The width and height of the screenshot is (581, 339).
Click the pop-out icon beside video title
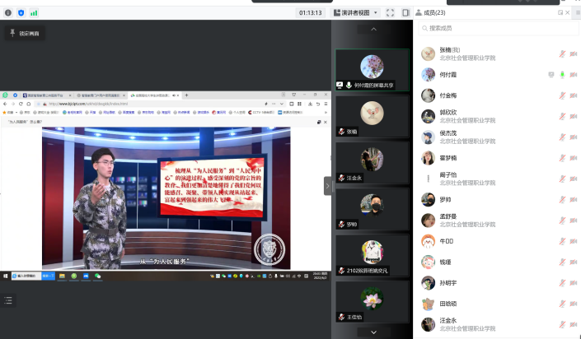(x=319, y=122)
